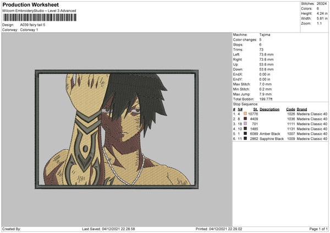Click the 'Description' column header

(x=269, y=109)
